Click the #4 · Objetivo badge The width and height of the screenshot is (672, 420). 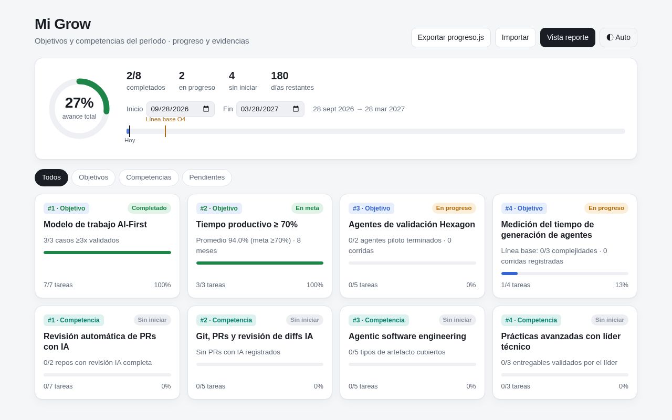point(524,208)
